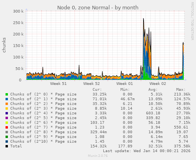Click the Total maximum value 375.58k
The width and height of the screenshot is (196, 160).
click(182, 146)
